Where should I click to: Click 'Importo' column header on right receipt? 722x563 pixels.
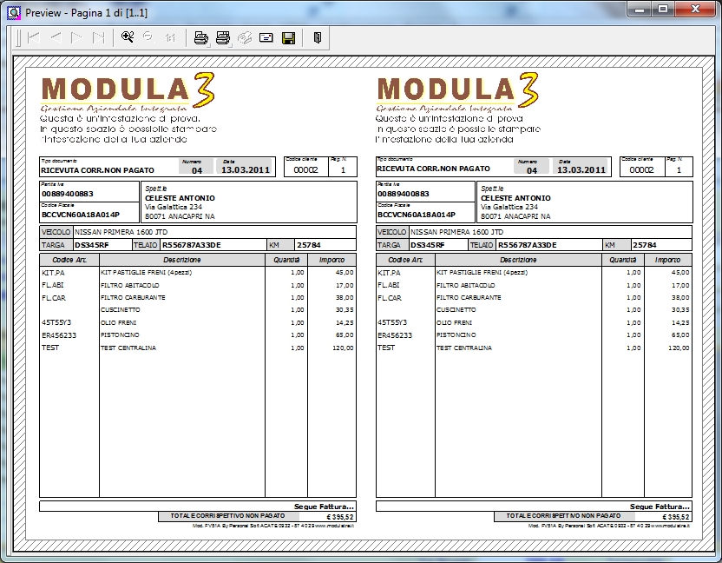coord(667,260)
